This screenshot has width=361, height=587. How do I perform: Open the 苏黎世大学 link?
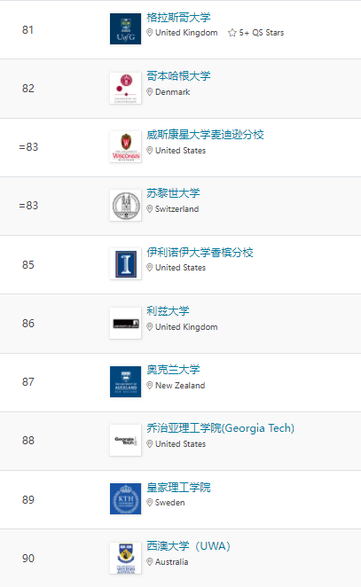(x=173, y=193)
